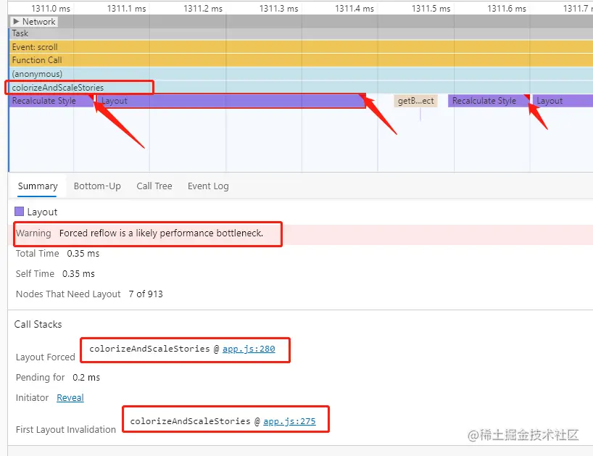Open app.js:275 source link
The width and height of the screenshot is (593, 456).
pyautogui.click(x=289, y=421)
